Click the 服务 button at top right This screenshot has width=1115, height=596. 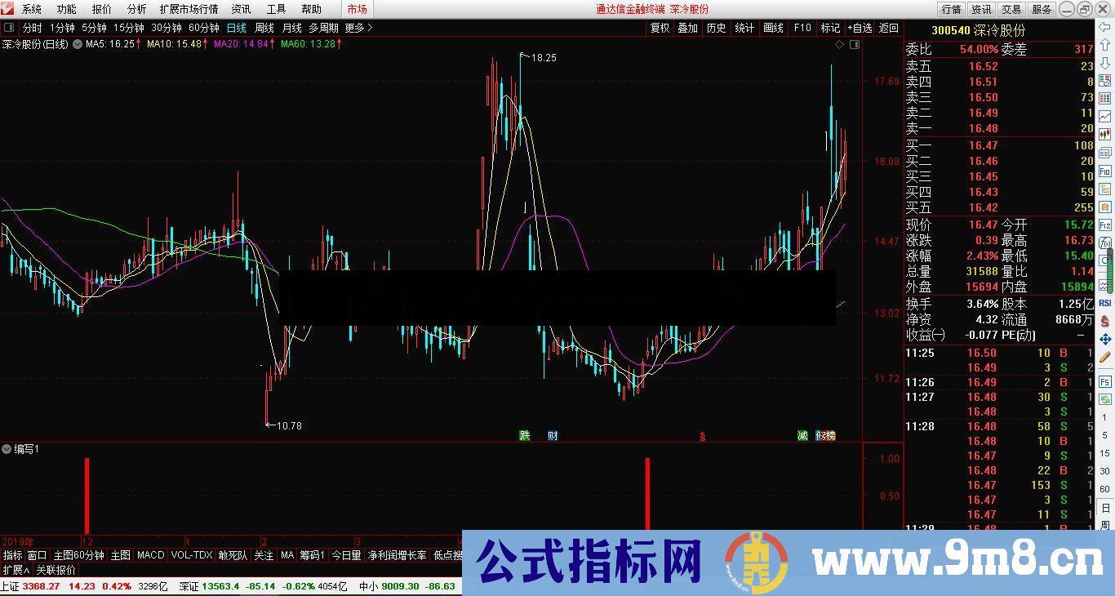click(1042, 9)
